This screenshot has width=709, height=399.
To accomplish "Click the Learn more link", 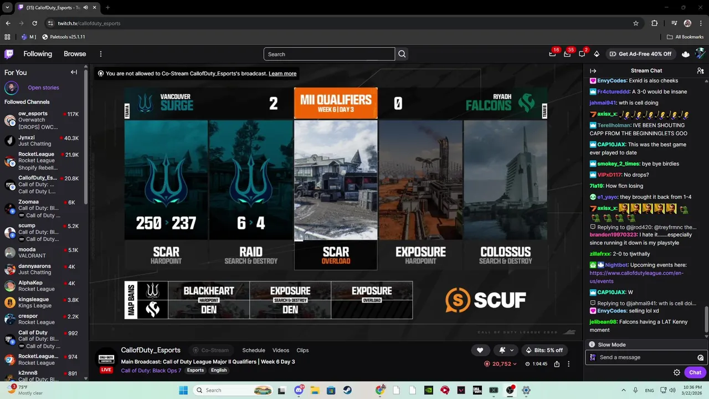I will point(282,73).
